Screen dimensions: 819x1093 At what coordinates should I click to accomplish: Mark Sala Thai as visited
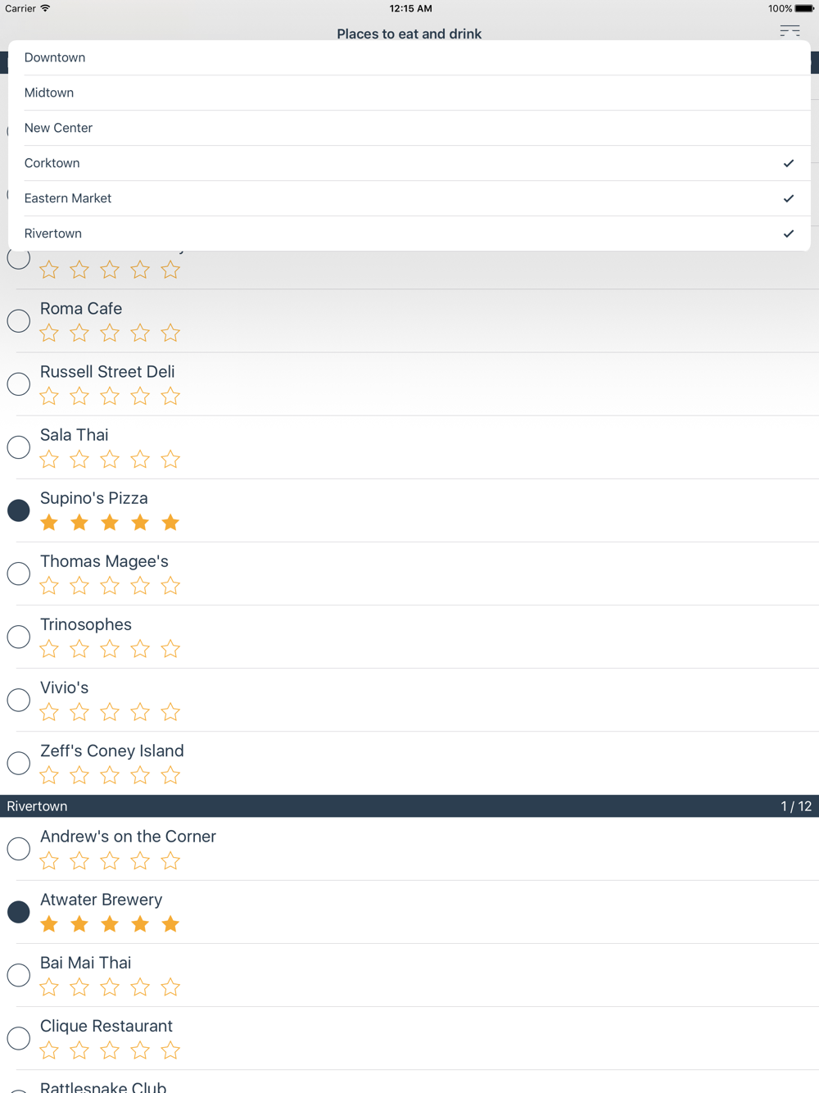[x=19, y=447]
